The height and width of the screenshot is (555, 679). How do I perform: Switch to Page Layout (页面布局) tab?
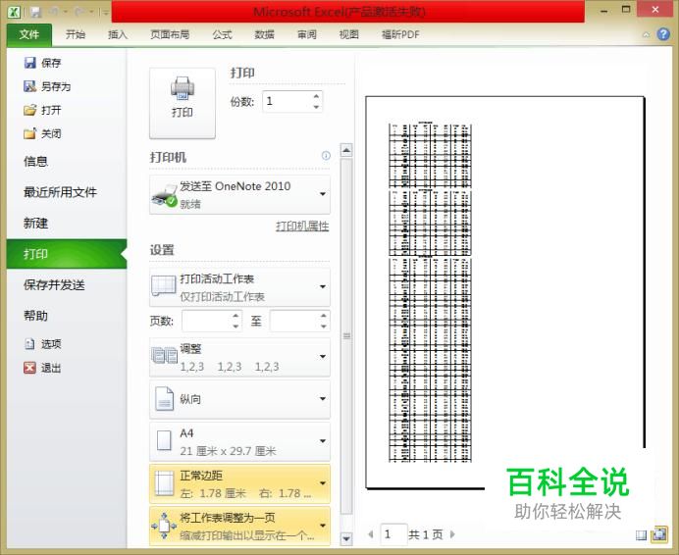pos(170,34)
